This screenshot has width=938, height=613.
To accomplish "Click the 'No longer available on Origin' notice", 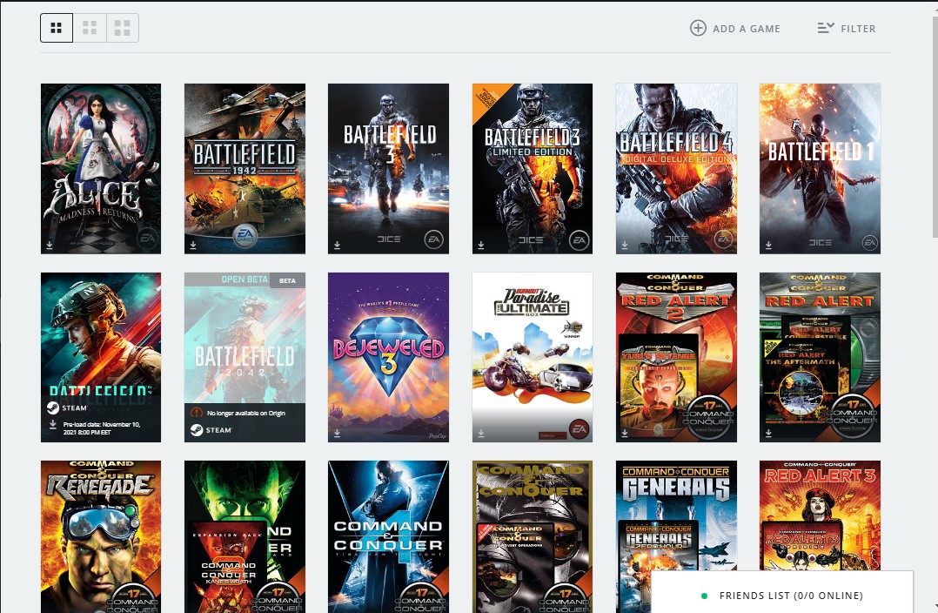I will pos(246,413).
